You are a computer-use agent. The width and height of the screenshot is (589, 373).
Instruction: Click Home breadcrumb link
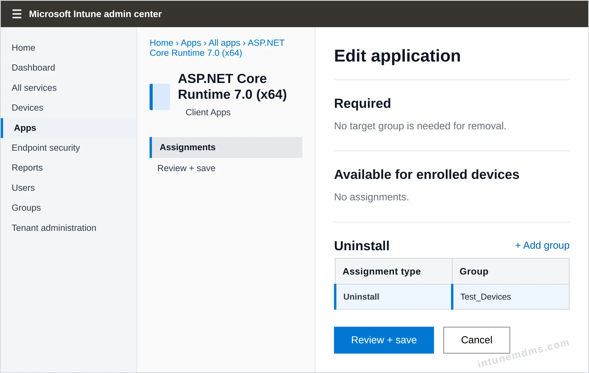click(161, 43)
